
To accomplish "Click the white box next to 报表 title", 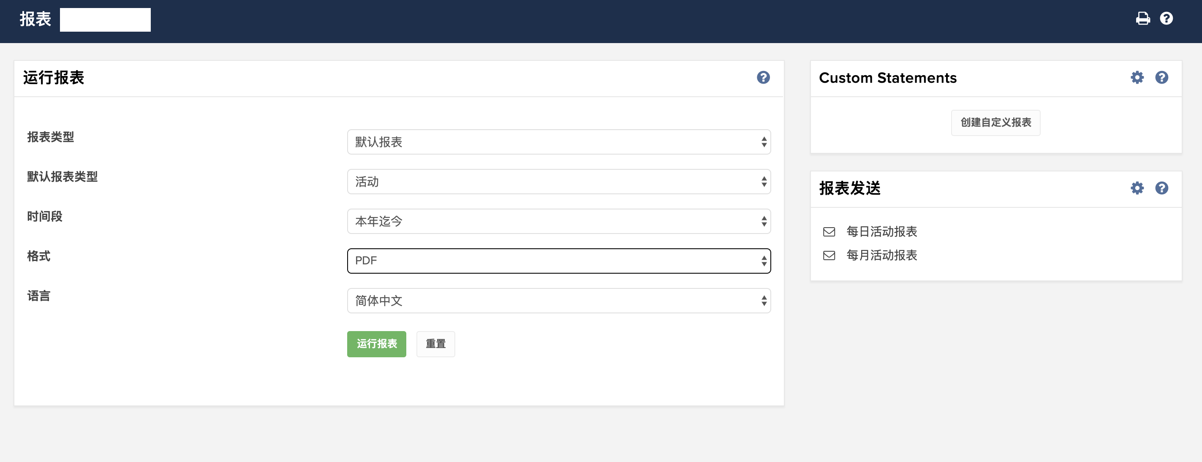I will click(x=105, y=19).
